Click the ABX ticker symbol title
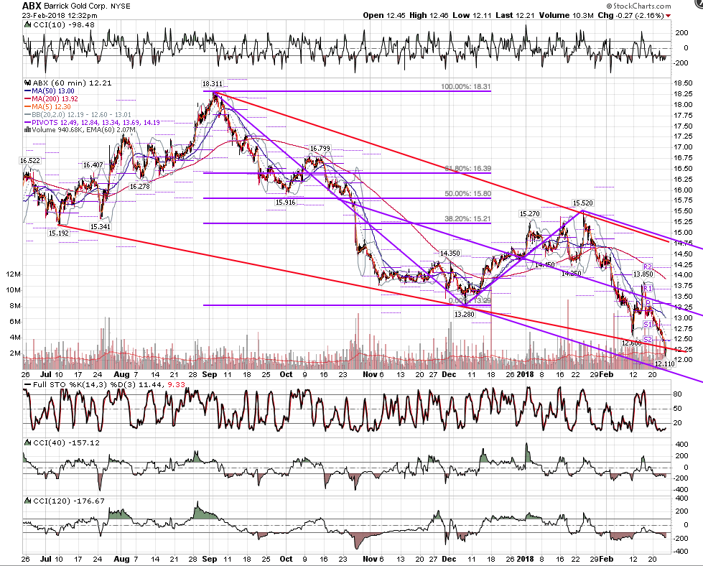This screenshot has width=703, height=566. tap(32, 6)
